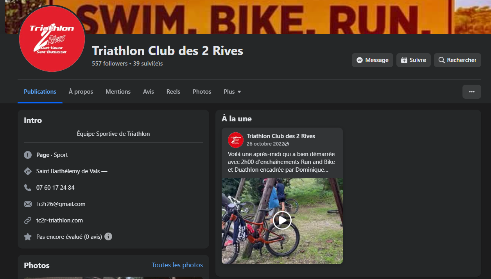491x279 pixels.
Task: Open the tc2r-triathlon.com website link
Action: [x=59, y=220]
